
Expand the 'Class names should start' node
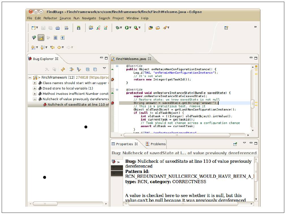click(x=35, y=83)
